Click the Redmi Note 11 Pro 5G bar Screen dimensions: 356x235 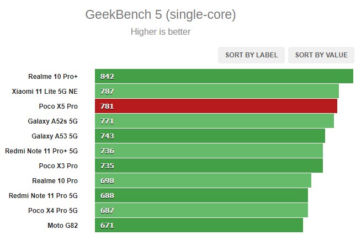201,195
